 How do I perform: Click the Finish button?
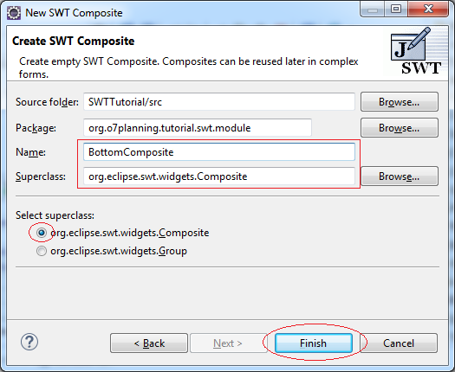pos(314,343)
